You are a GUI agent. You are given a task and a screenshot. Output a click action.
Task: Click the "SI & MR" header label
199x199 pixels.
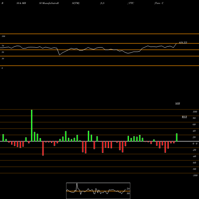pyautogui.click(x=21, y=3)
